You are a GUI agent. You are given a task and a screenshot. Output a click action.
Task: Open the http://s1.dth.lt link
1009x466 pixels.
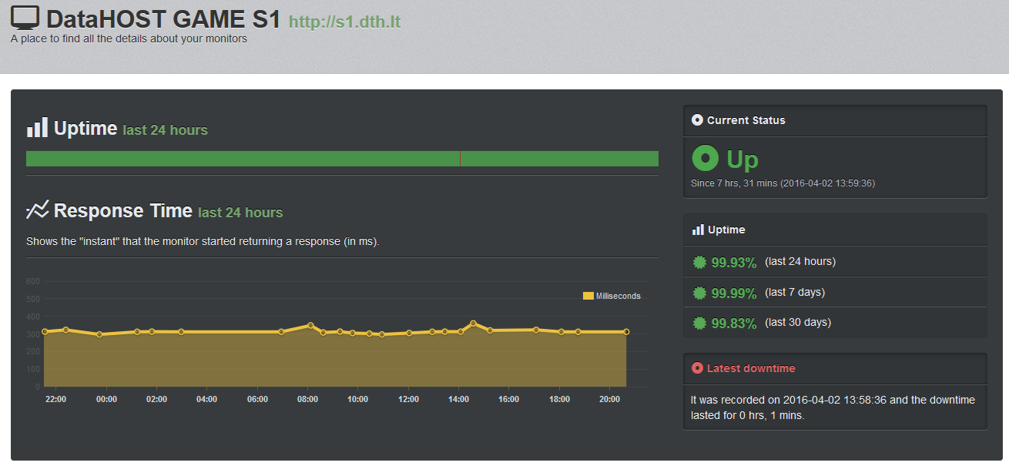tap(344, 22)
